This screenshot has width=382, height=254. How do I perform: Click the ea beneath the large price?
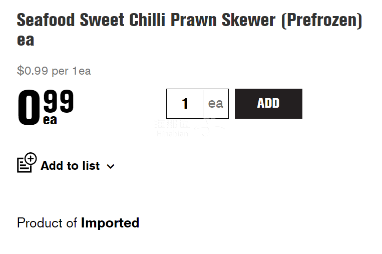point(50,120)
